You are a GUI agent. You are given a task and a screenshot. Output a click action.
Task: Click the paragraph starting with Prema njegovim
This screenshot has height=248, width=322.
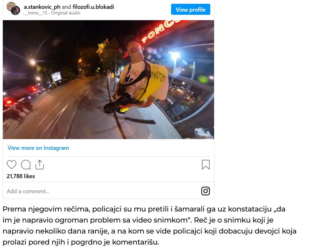click(149, 226)
